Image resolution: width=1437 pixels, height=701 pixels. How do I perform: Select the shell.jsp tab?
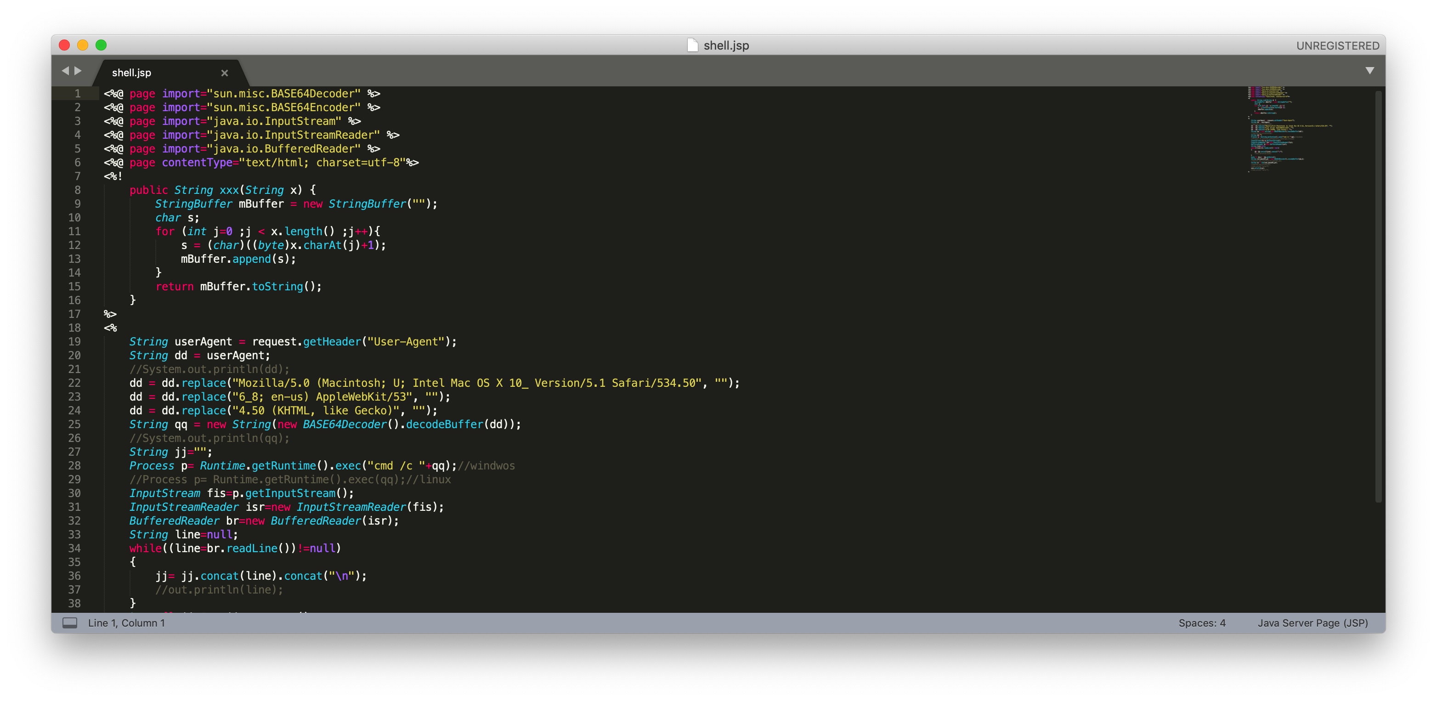pyautogui.click(x=132, y=73)
